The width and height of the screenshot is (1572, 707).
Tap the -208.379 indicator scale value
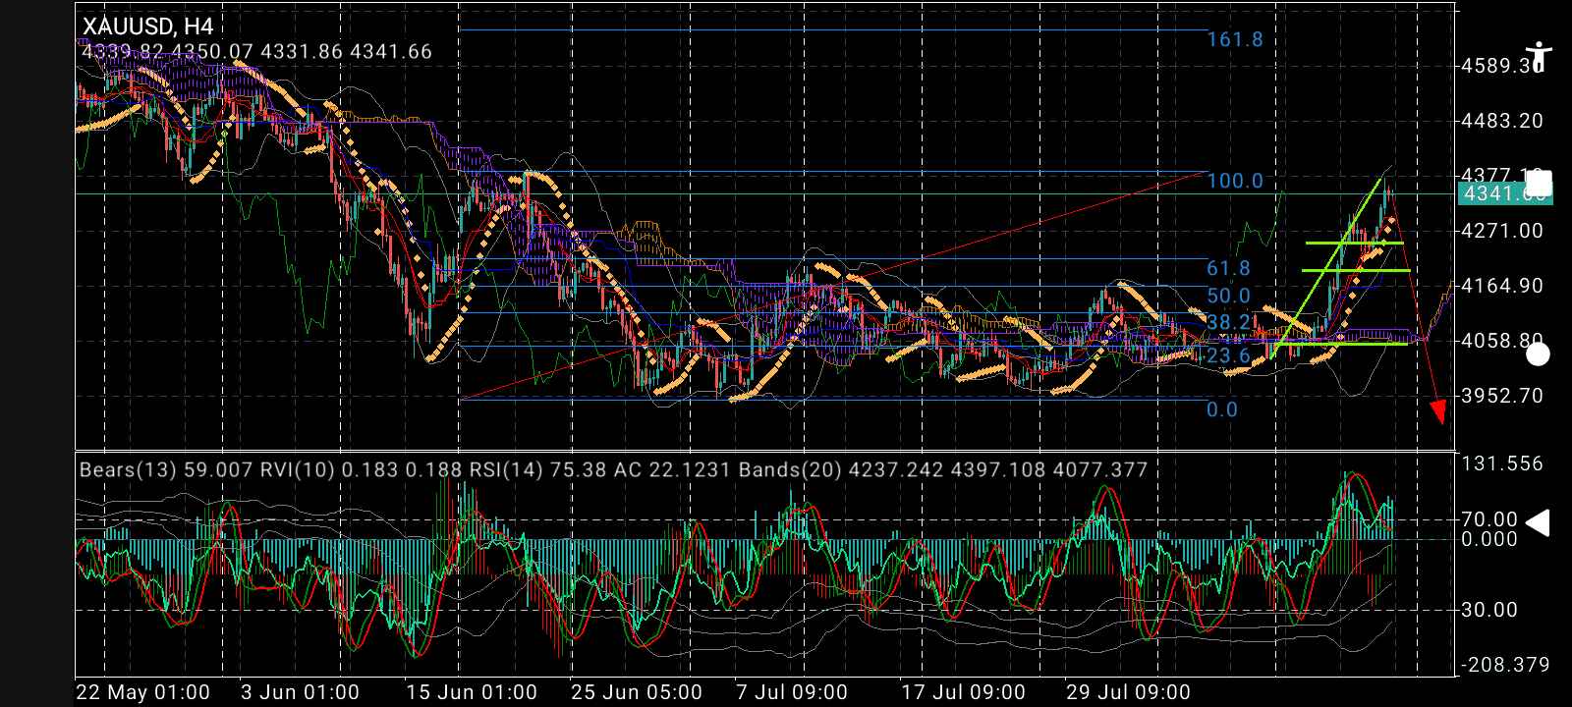[x=1506, y=665]
